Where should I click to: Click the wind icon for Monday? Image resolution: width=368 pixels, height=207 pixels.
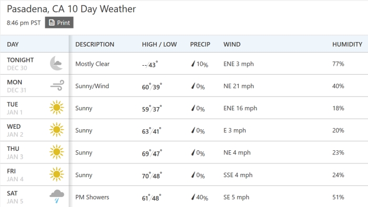(x=57, y=85)
